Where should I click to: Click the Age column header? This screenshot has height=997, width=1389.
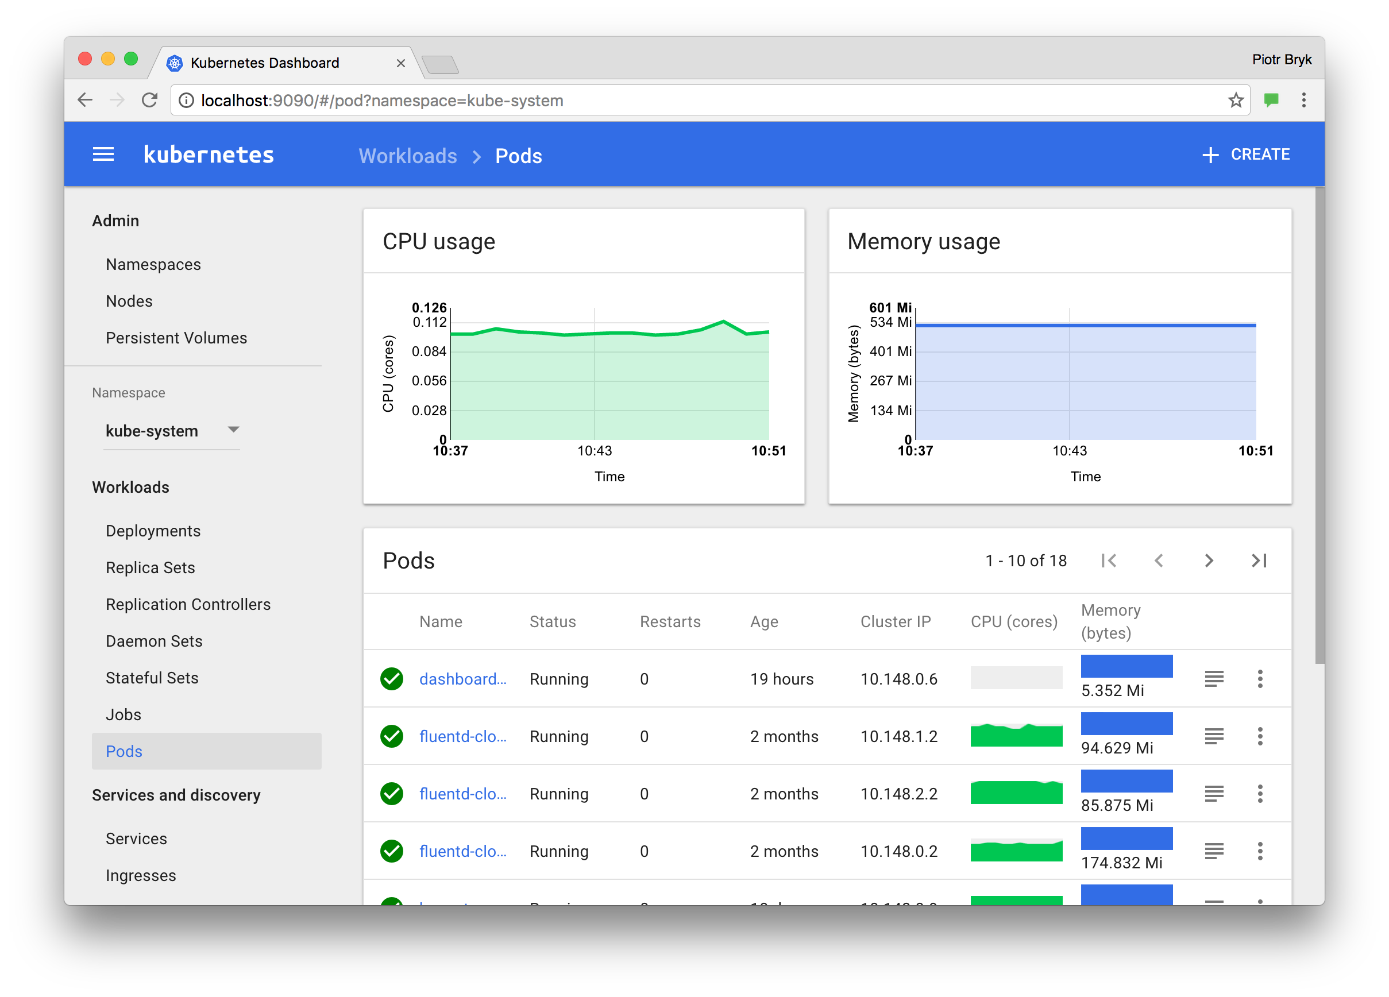click(x=763, y=621)
